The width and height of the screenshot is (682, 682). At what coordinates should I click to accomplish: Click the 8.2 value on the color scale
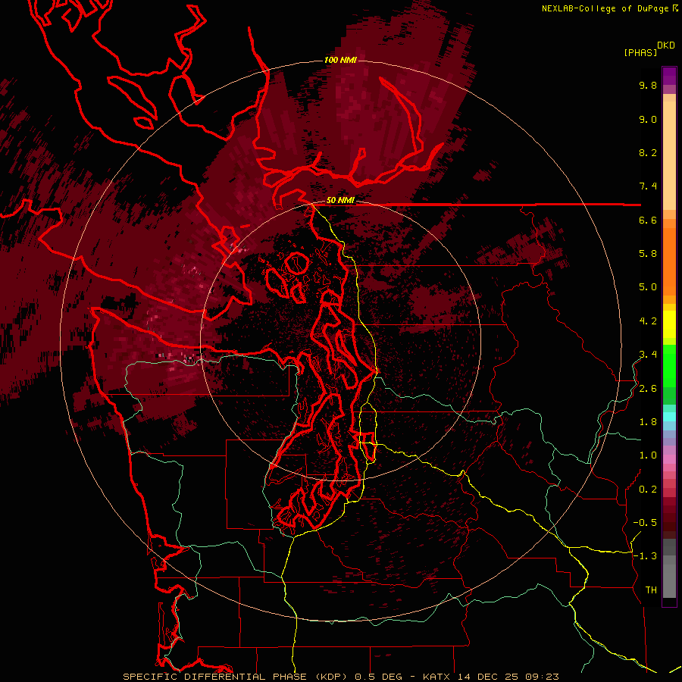pyautogui.click(x=648, y=152)
